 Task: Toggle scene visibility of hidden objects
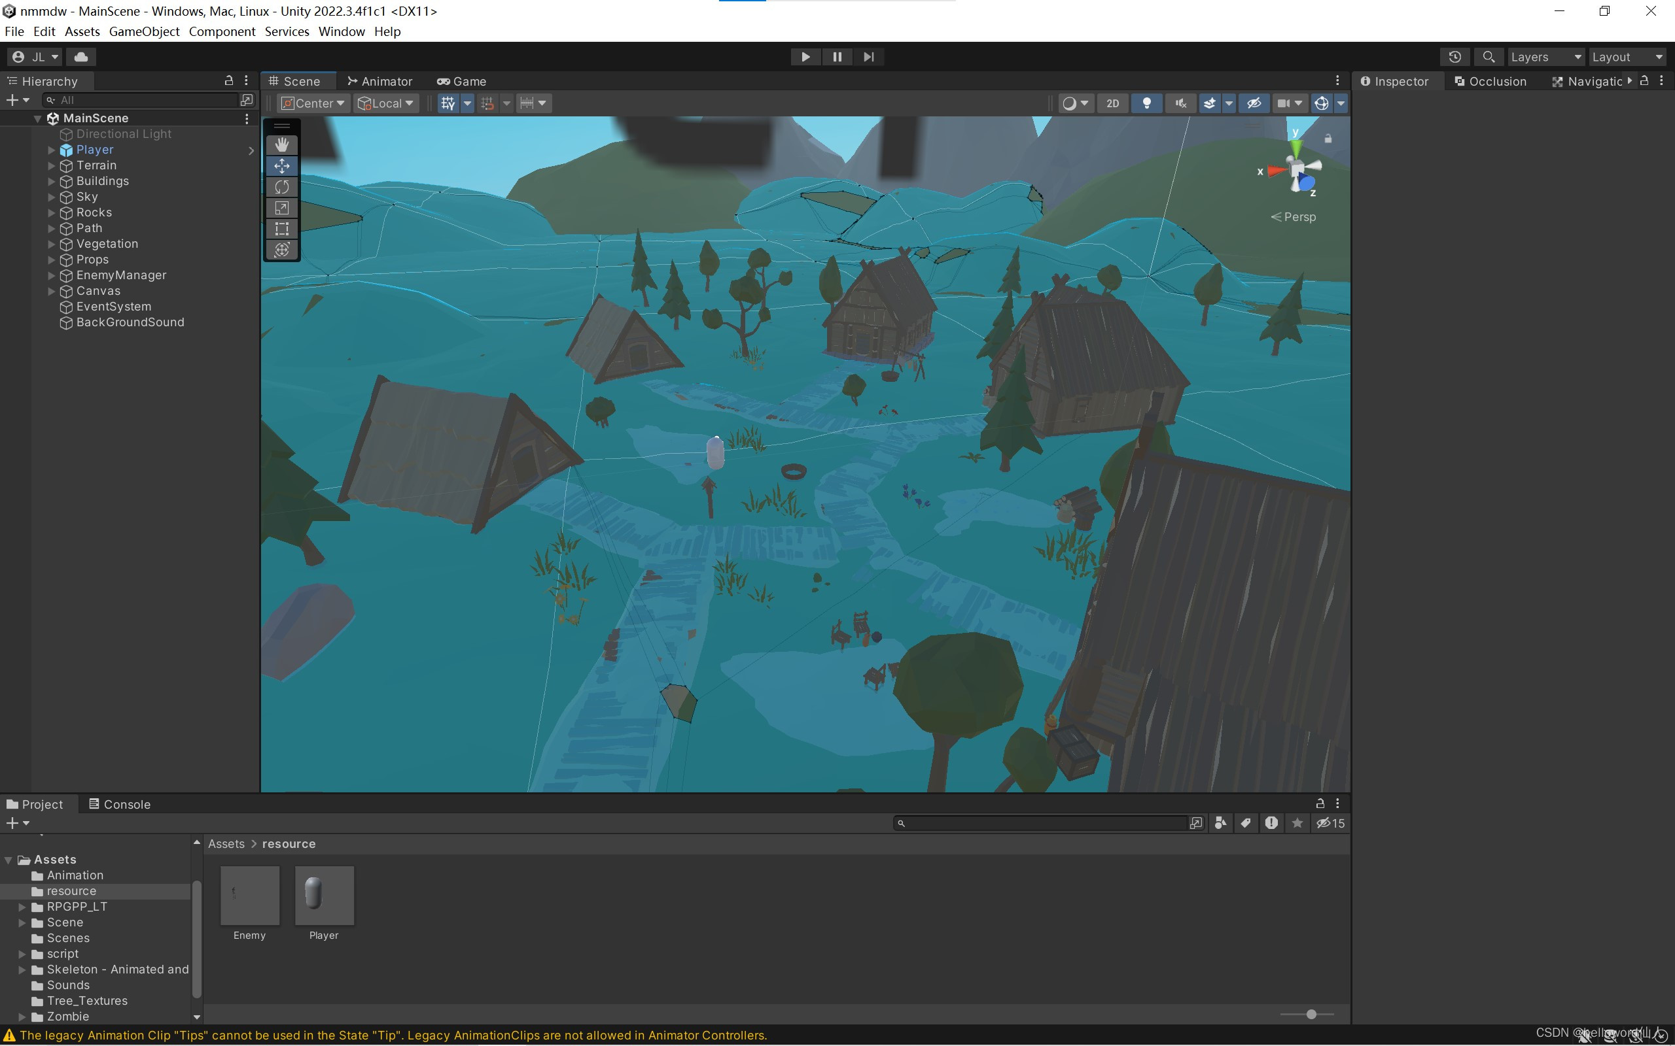click(1254, 103)
